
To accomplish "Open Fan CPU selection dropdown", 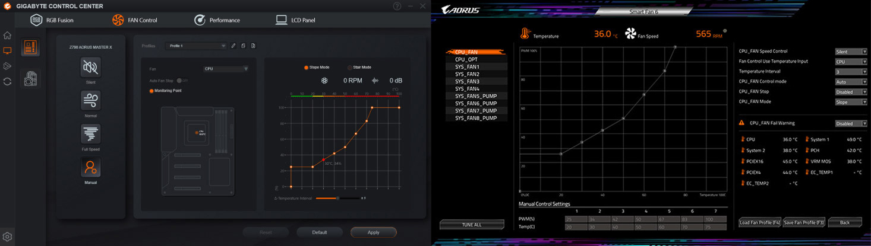I will [226, 69].
